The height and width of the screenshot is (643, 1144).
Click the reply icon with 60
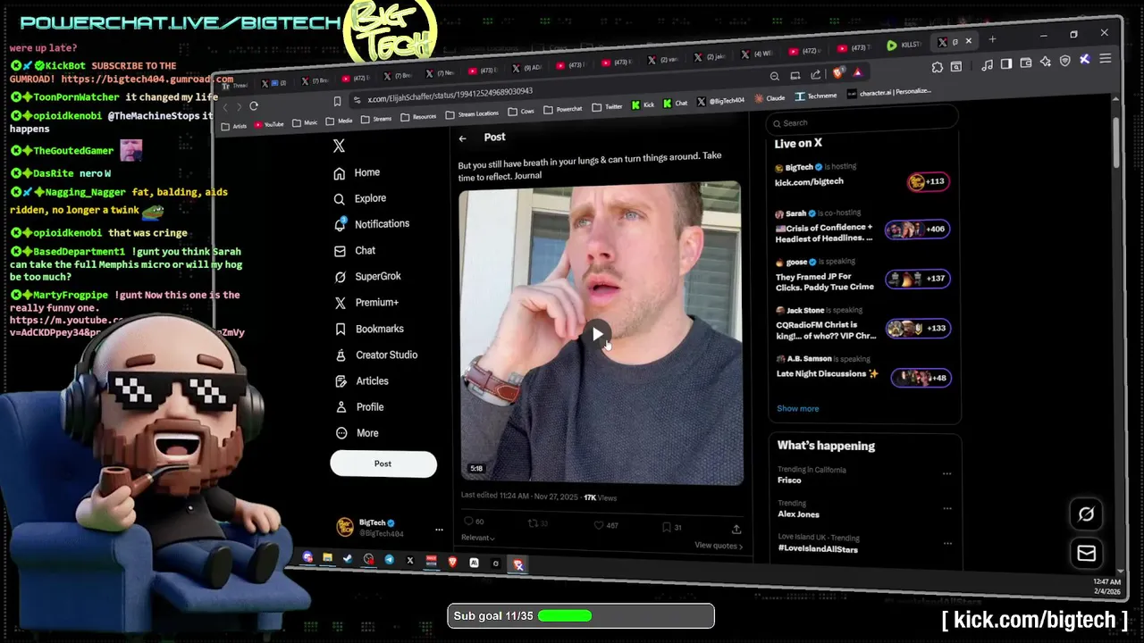[467, 522]
